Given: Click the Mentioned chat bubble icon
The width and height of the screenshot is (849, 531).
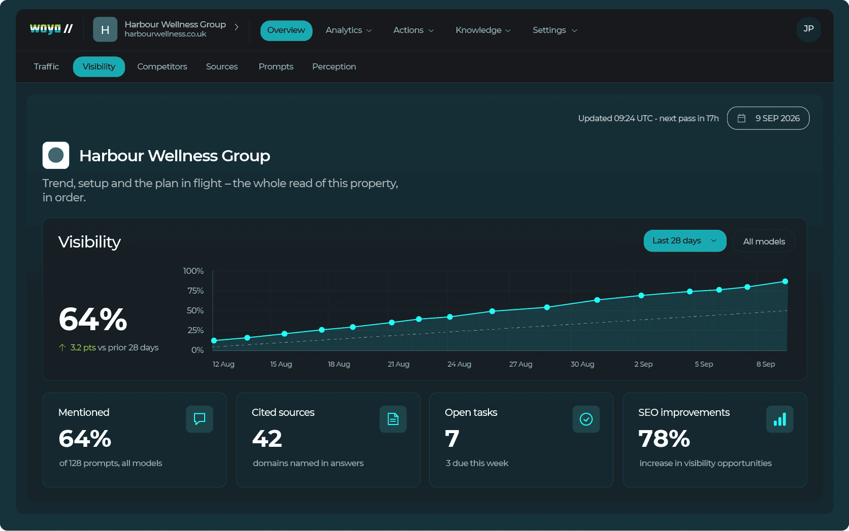Looking at the screenshot, I should (x=200, y=419).
